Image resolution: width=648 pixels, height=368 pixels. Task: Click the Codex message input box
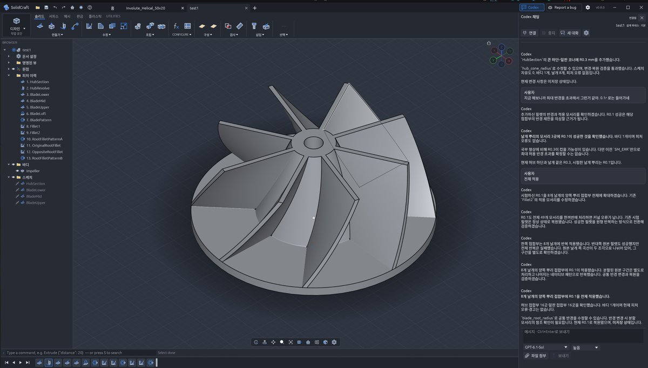click(x=582, y=335)
